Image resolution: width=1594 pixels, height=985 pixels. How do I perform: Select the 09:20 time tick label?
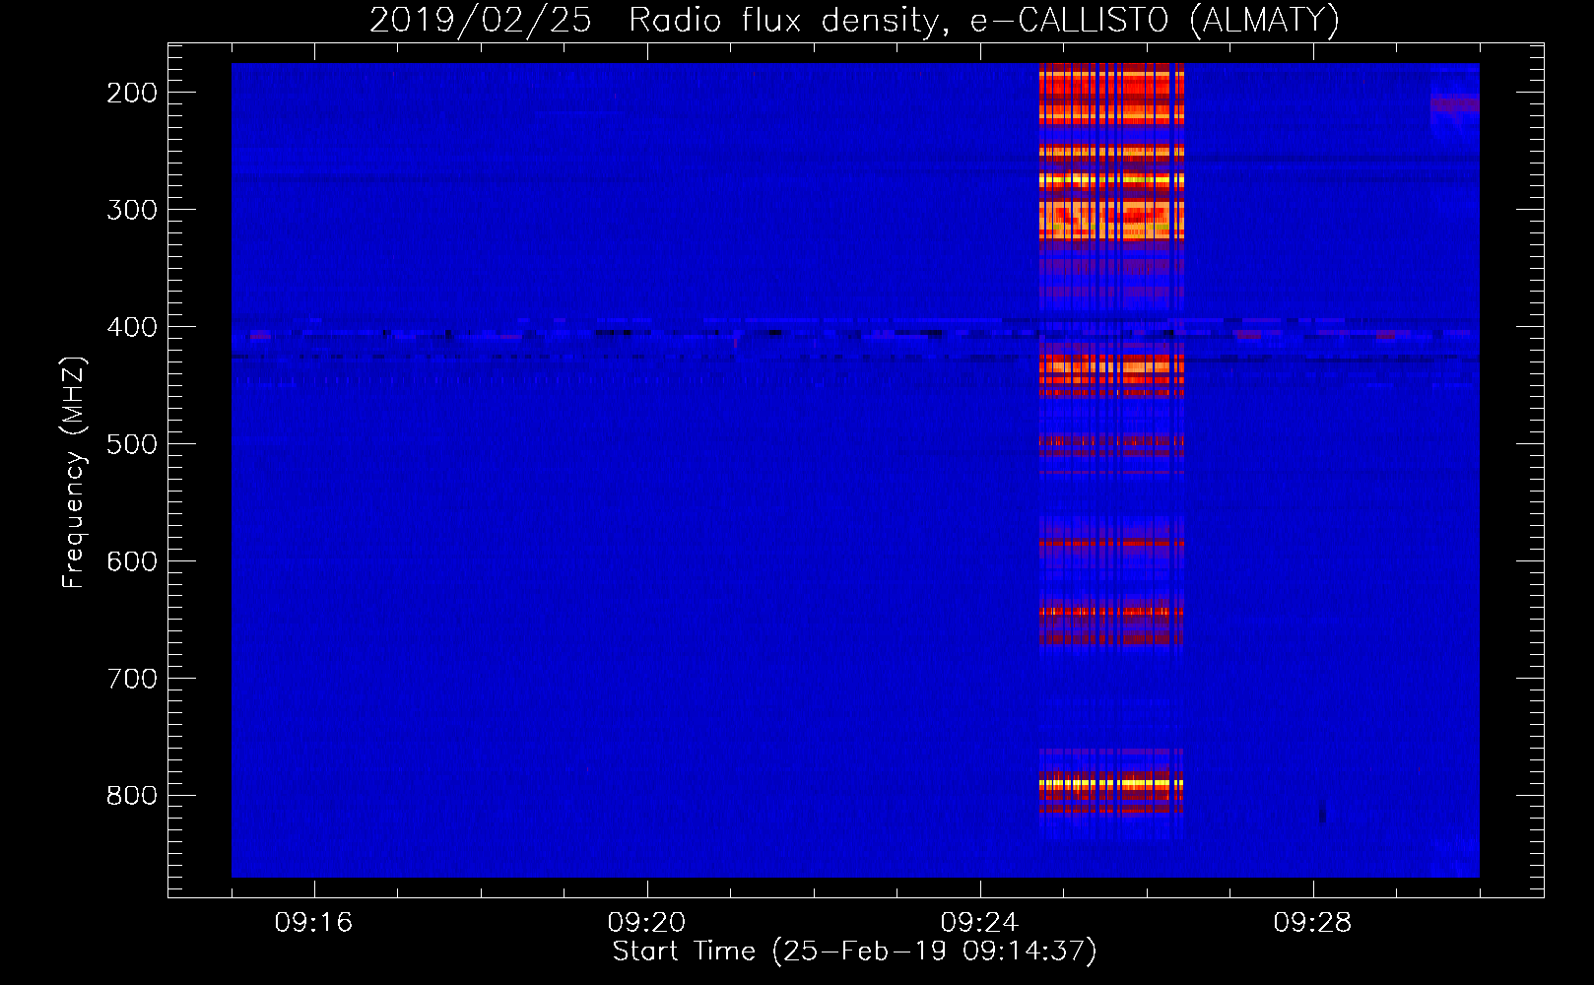(x=646, y=923)
